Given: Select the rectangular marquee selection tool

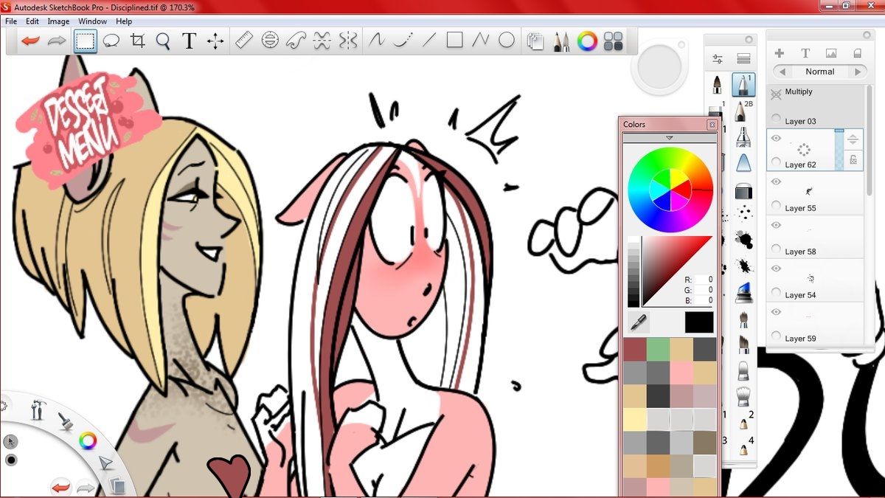Looking at the screenshot, I should [86, 41].
